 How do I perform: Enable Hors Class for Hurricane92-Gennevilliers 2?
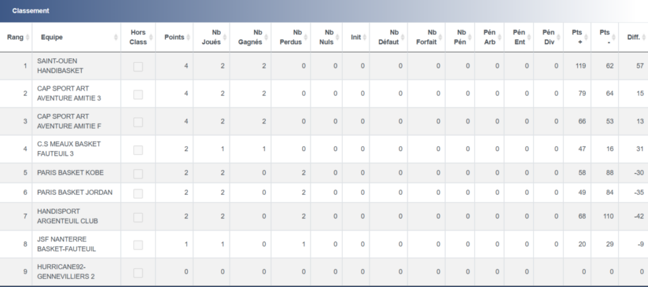(138, 272)
